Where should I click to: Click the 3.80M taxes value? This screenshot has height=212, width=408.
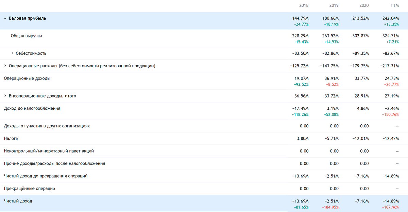pyautogui.click(x=303, y=139)
